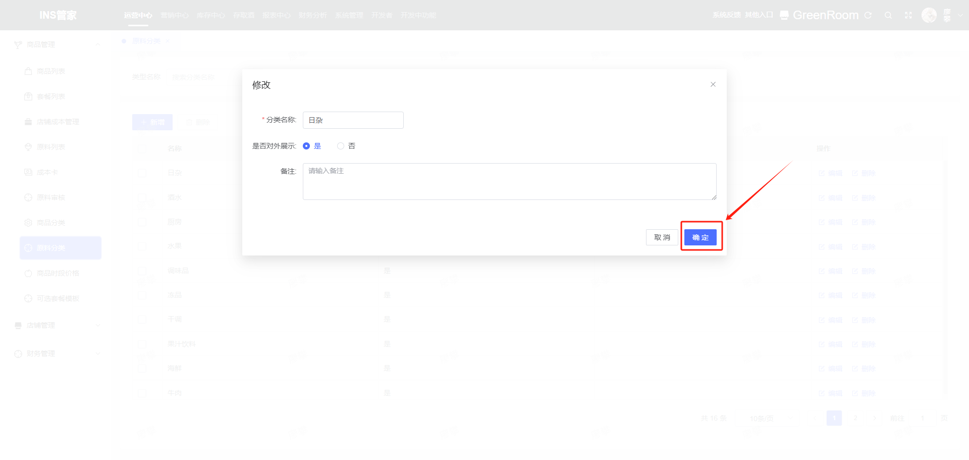Open the 库存中心 top menu

point(211,15)
